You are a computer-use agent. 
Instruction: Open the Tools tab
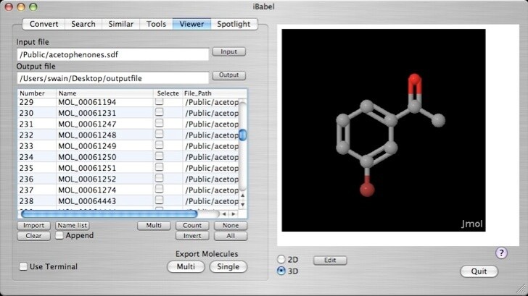(156, 24)
